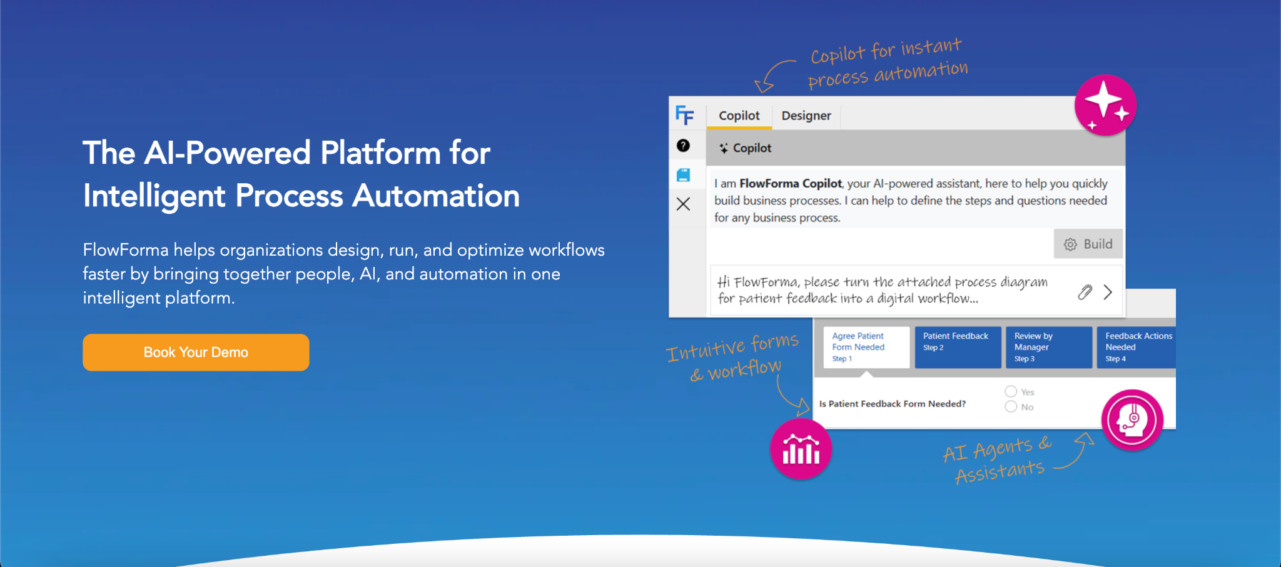Switch to the Designer tab
The height and width of the screenshot is (567, 1281).
click(806, 116)
